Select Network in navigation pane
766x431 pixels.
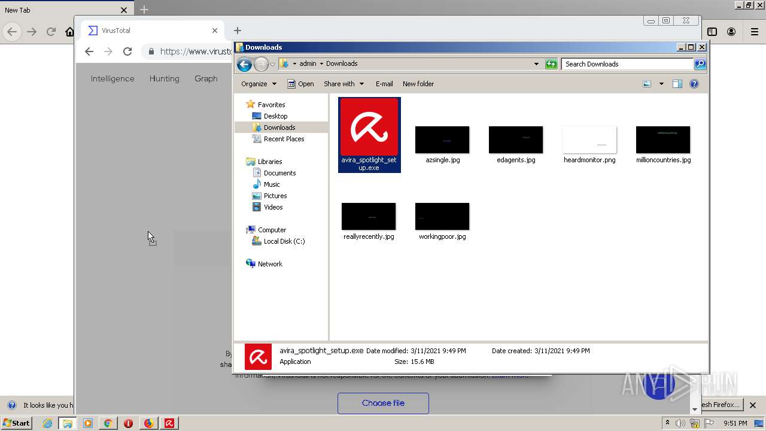coord(270,264)
